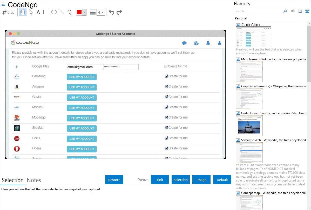This screenshot has width=311, height=210.
Task: Click Use My Account for GetJar
Action: pyautogui.click(x=82, y=98)
